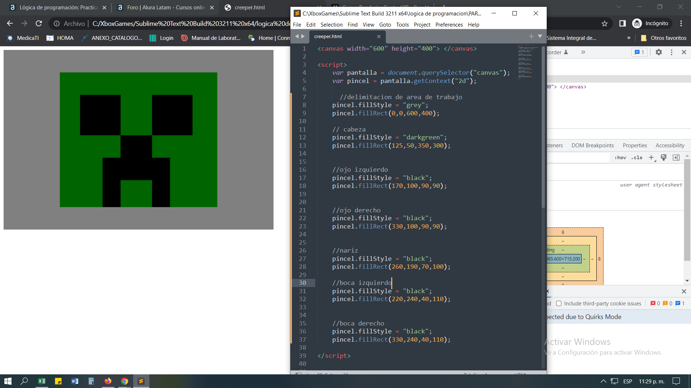Open Otros favoritos bookmarks folder

coord(664,38)
